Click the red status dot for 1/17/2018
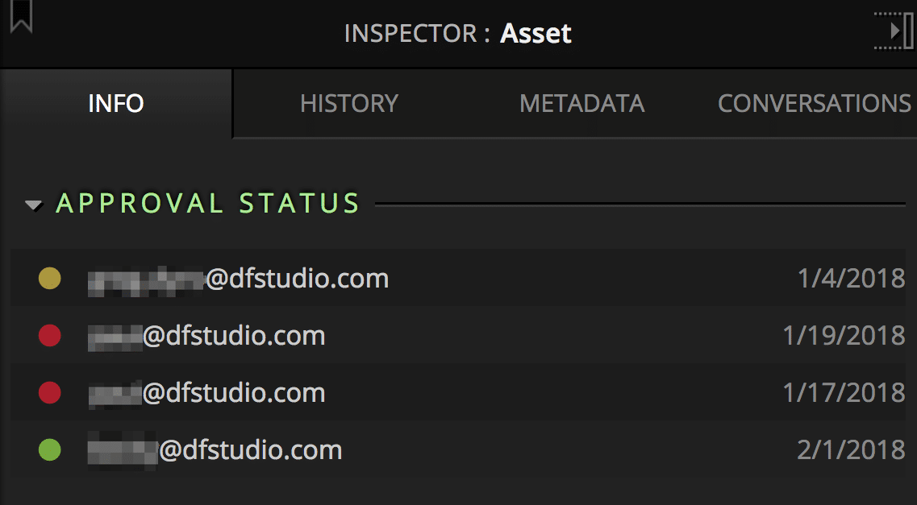917x505 pixels. coord(50,393)
